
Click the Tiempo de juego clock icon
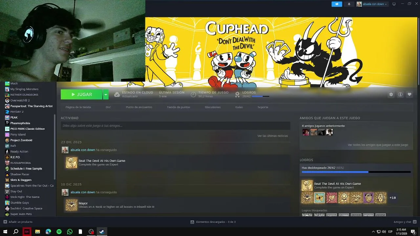click(193, 94)
